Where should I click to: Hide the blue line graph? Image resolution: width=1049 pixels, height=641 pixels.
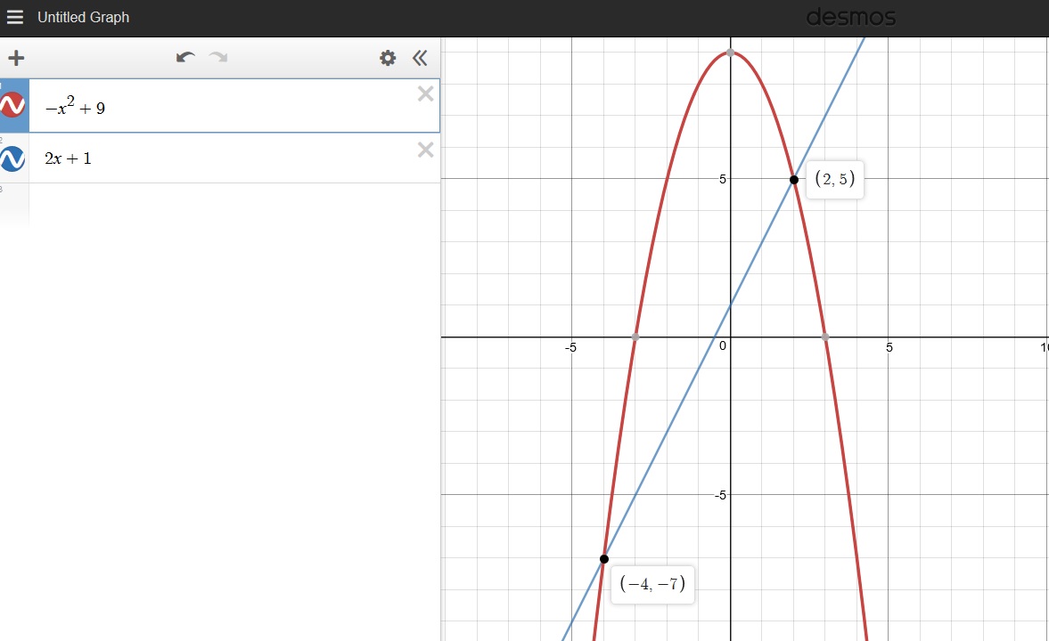13,158
